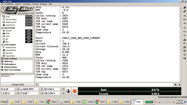Run duty cycle D 0.20 play button
The width and height of the screenshot is (187, 105).
tap(18, 89)
